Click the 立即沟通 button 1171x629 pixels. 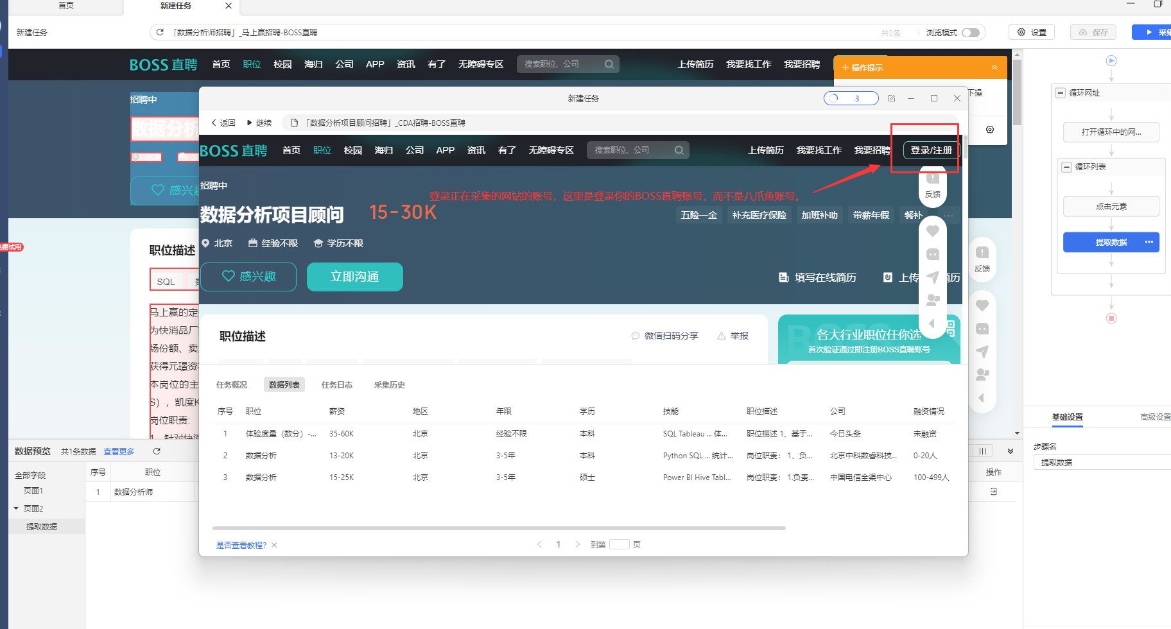point(355,277)
